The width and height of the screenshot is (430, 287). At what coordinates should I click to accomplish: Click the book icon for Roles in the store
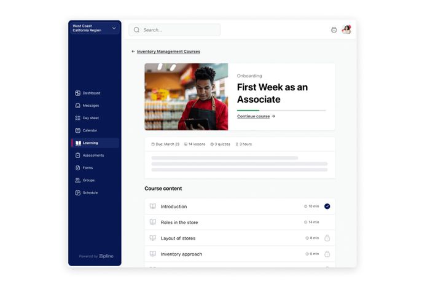point(153,222)
